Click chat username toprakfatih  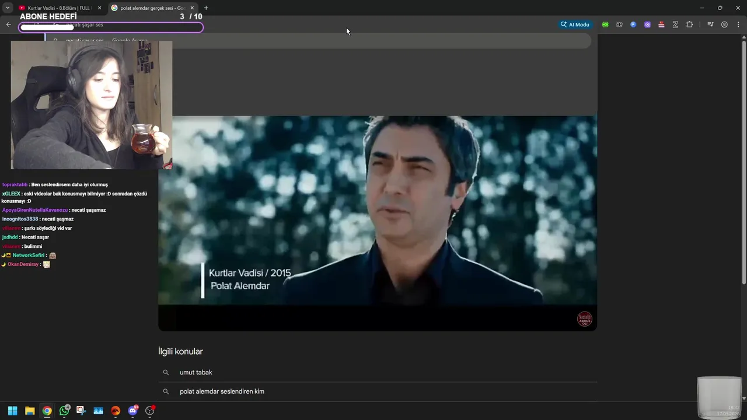15,184
